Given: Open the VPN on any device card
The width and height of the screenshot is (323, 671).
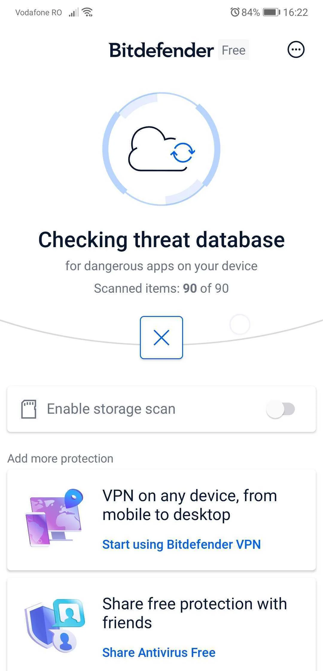Looking at the screenshot, I should pos(161,520).
